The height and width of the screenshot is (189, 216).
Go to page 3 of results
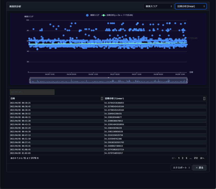[186, 158]
